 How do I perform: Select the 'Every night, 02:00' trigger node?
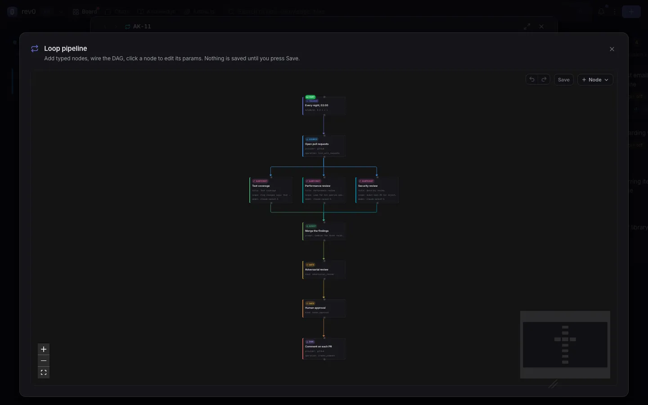(x=324, y=106)
